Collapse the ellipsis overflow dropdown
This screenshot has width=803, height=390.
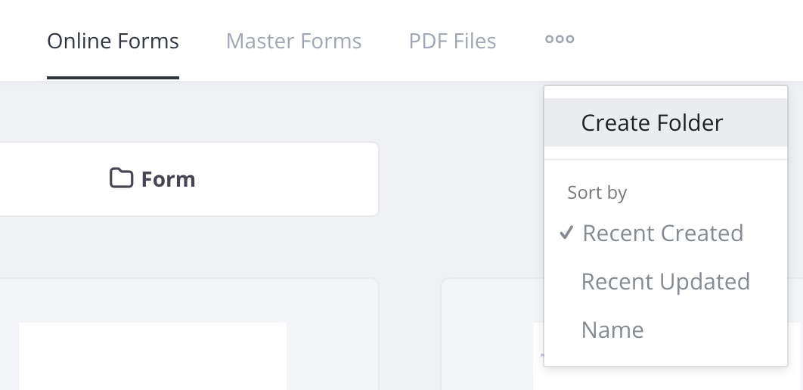coord(560,39)
